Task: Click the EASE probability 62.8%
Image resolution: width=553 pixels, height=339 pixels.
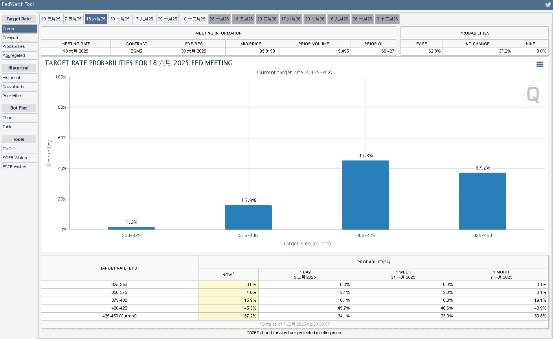Action: pyautogui.click(x=422, y=51)
